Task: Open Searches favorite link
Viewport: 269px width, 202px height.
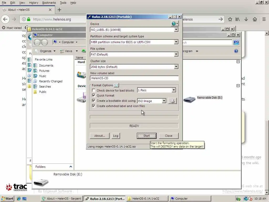Action: (x=45, y=86)
